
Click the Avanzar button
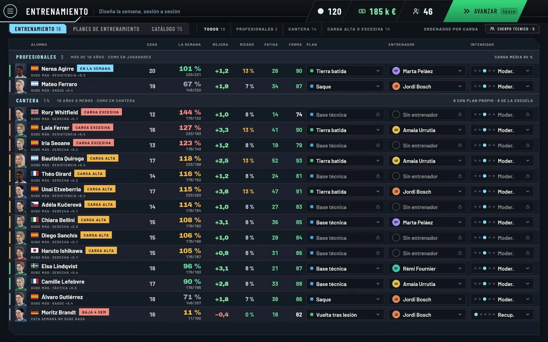pos(486,11)
